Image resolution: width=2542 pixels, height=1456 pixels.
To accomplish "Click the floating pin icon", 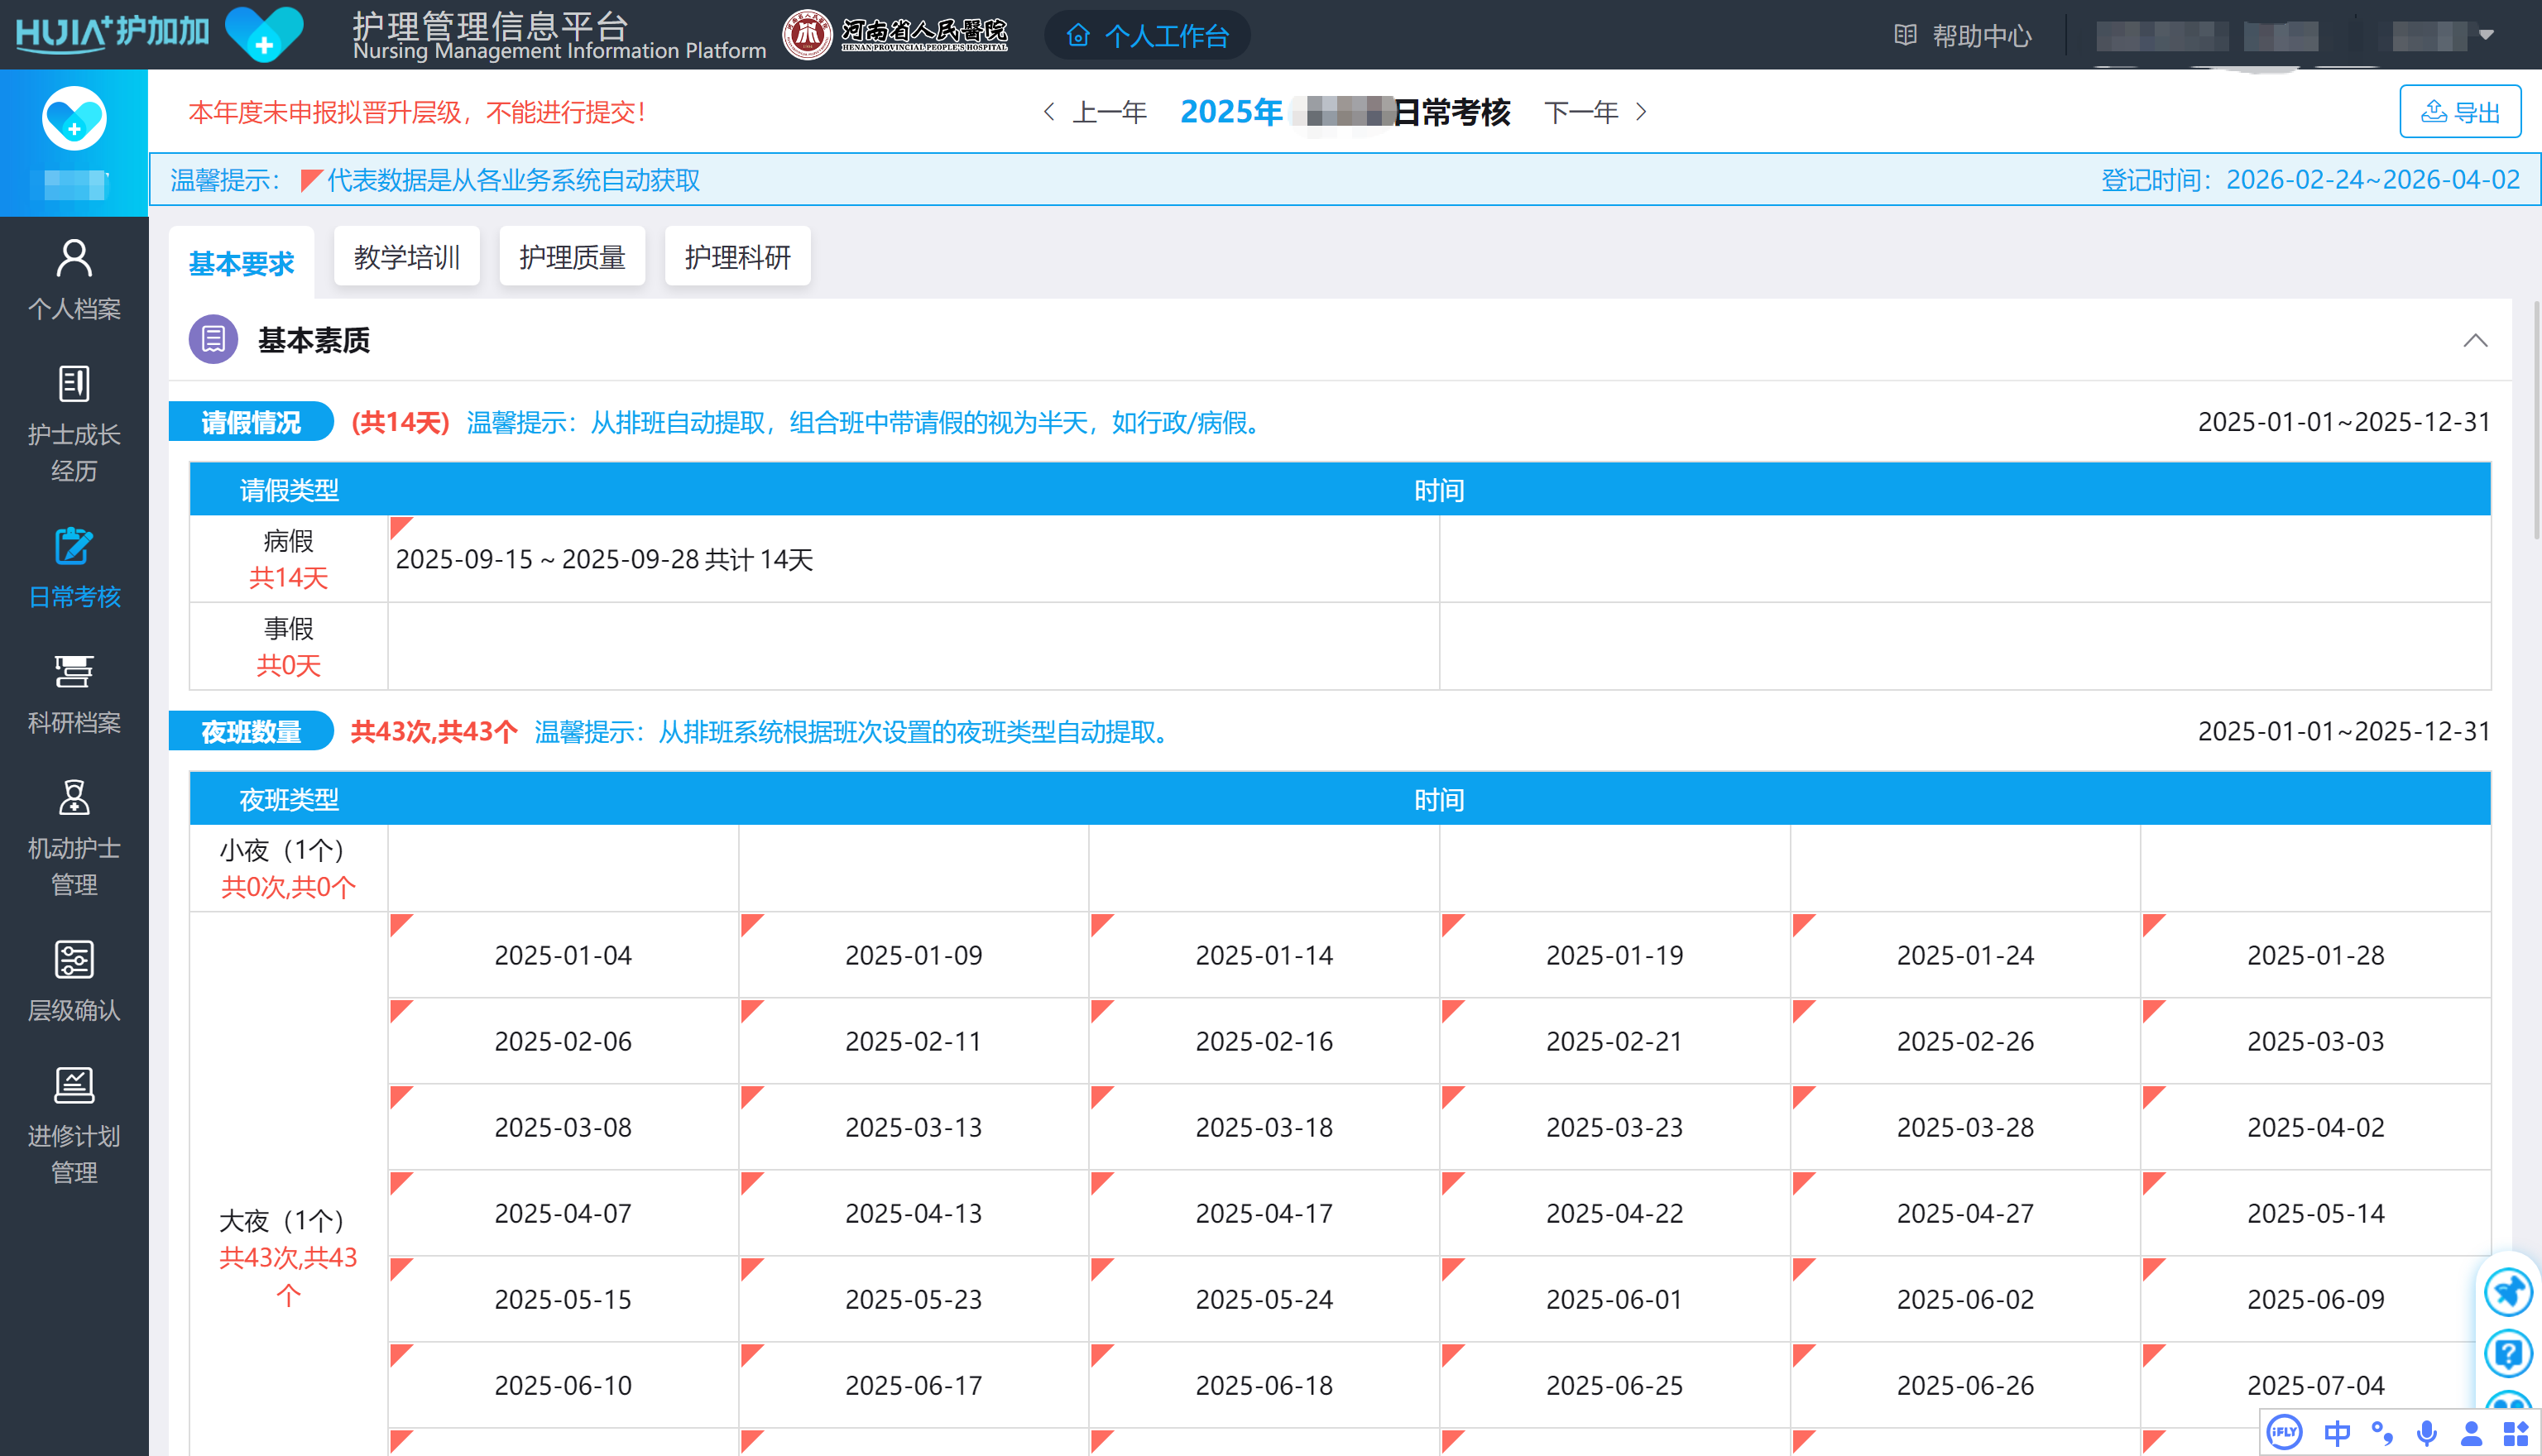I will click(x=2508, y=1291).
